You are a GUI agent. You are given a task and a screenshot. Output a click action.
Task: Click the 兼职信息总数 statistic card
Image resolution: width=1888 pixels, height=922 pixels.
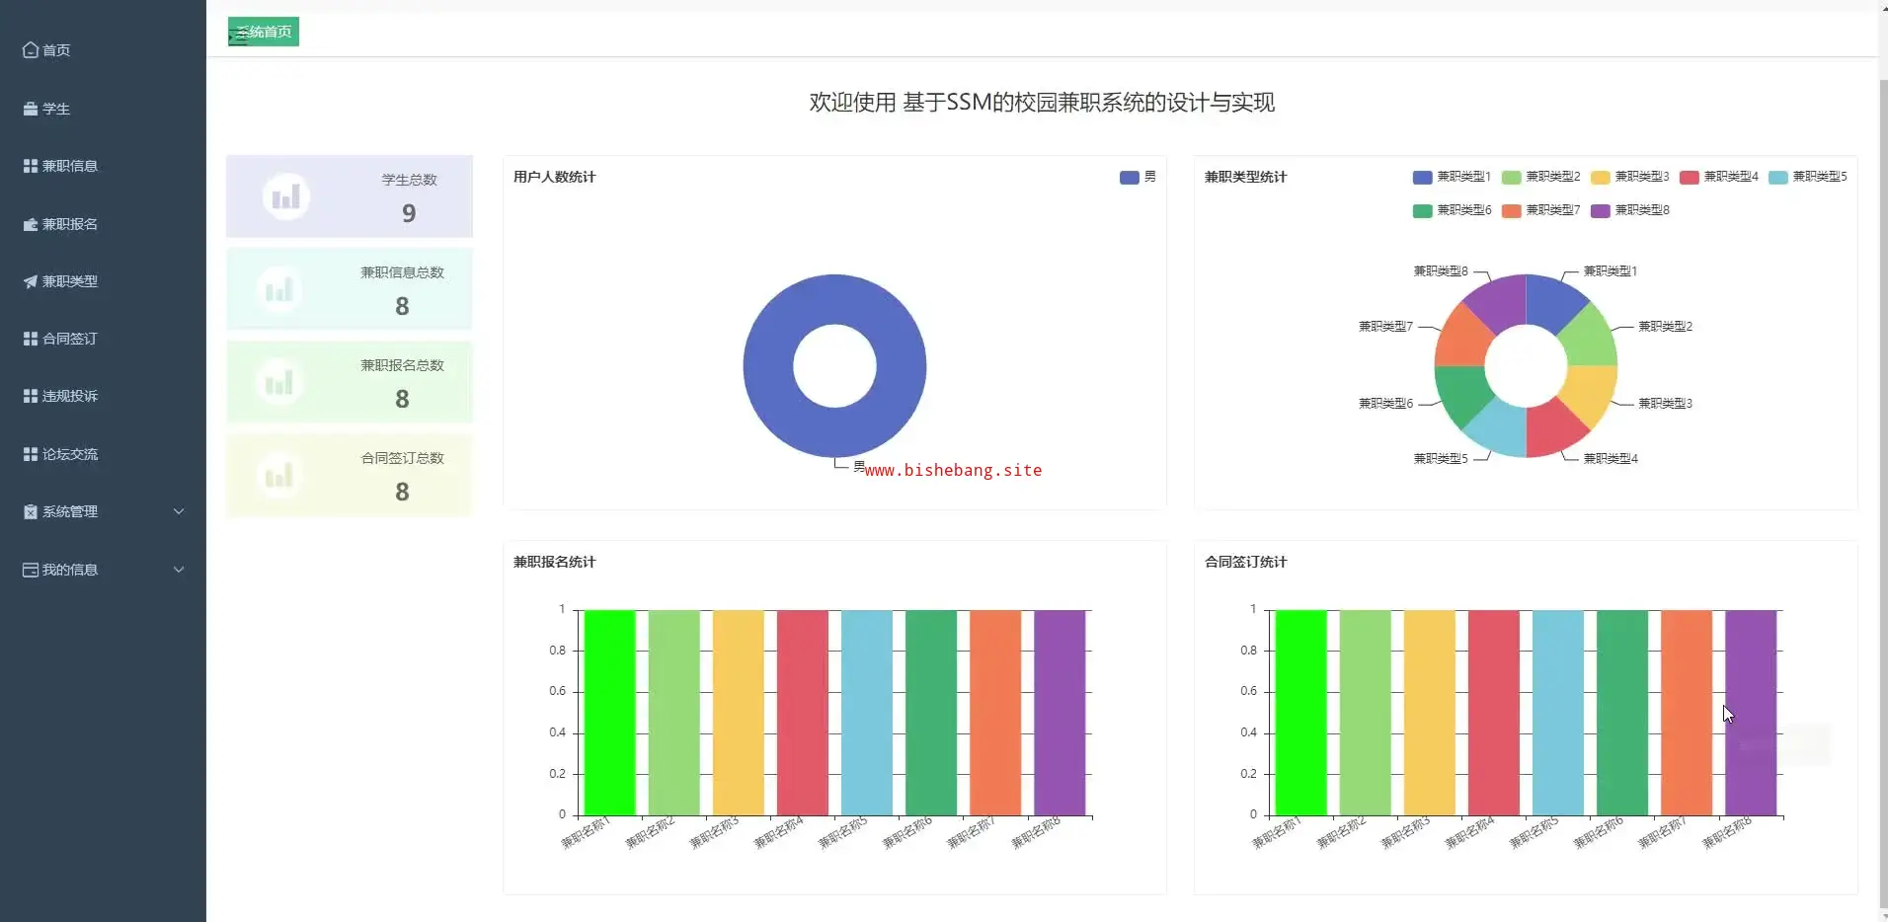pos(350,289)
